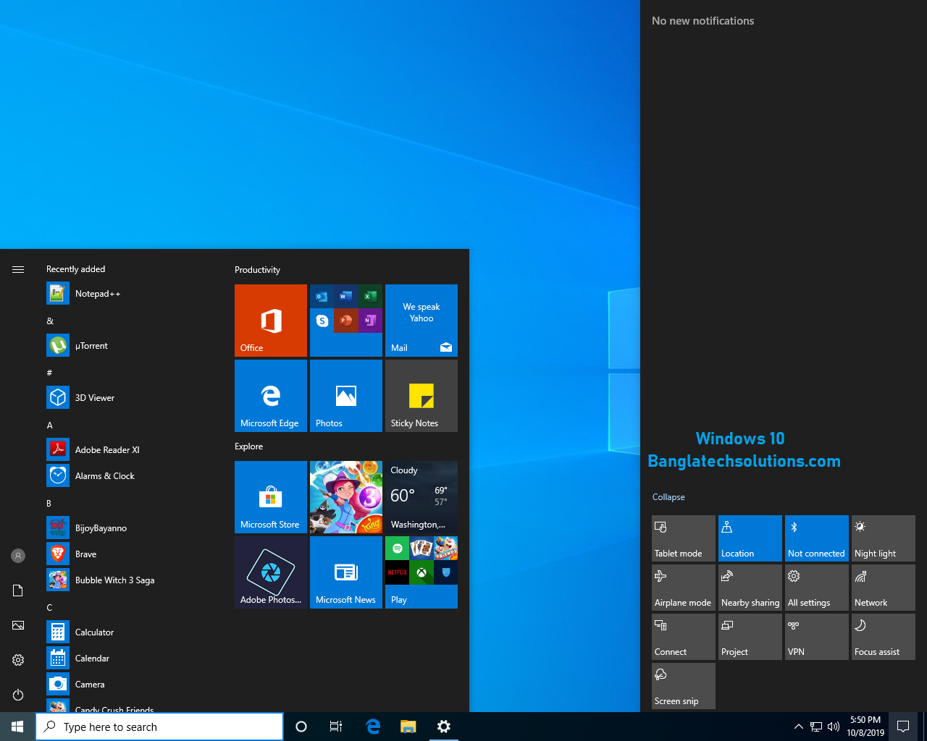
Task: Open the taskbar clock and date
Action: (x=865, y=727)
